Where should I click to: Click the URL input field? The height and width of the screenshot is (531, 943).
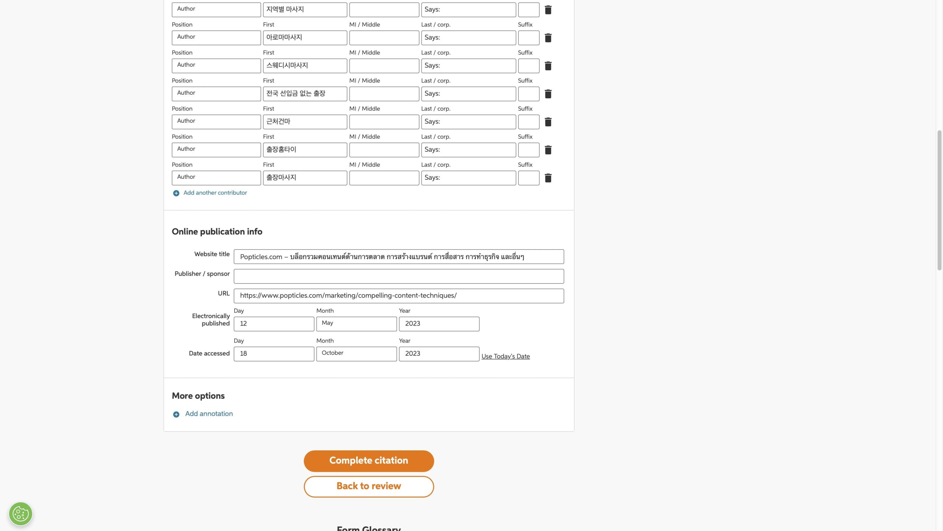399,296
